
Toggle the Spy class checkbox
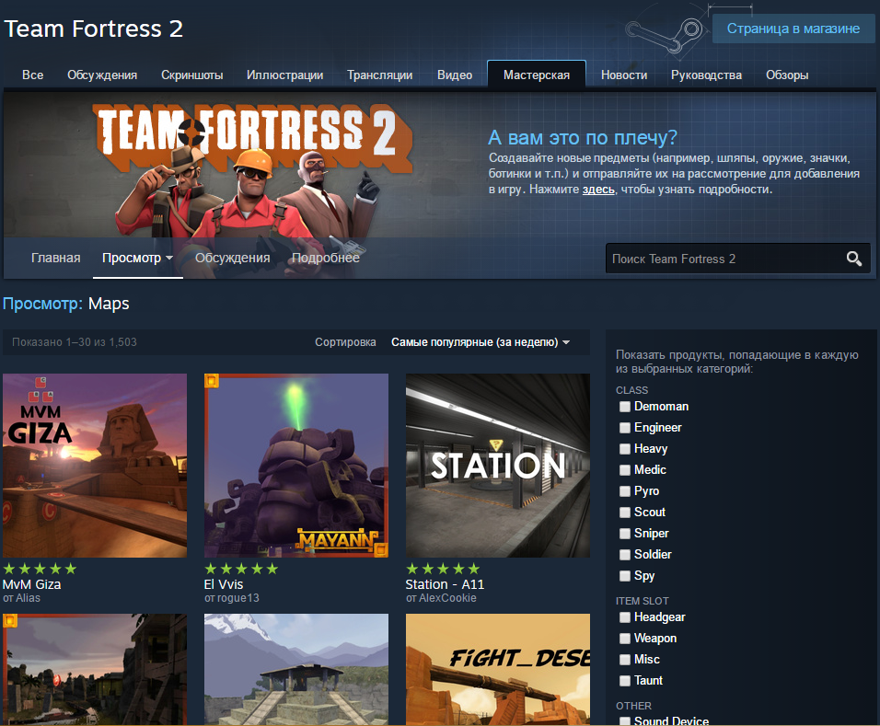(625, 576)
